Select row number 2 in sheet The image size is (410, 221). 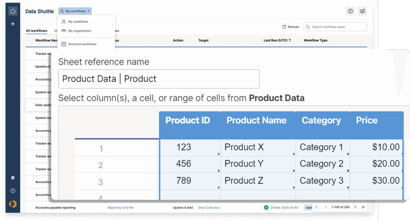(x=100, y=165)
